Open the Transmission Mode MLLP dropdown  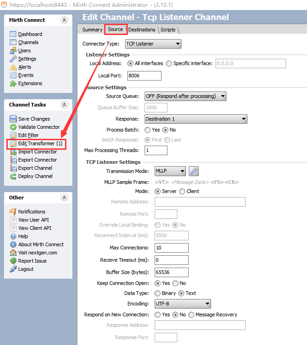(170, 171)
